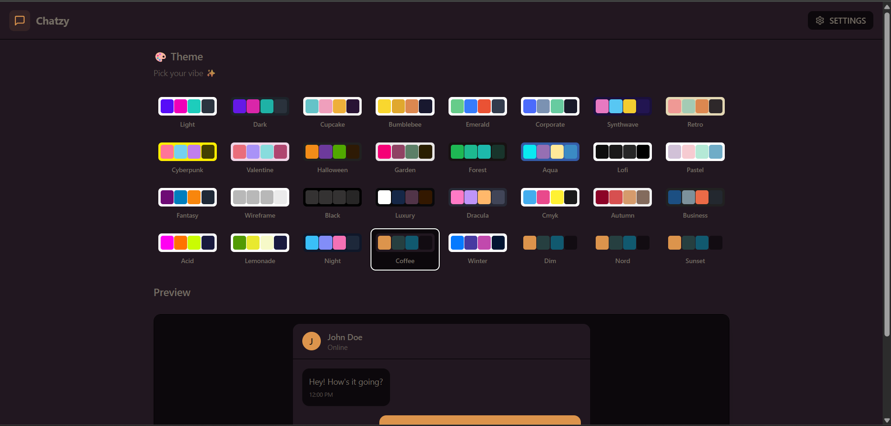Image resolution: width=891 pixels, height=426 pixels.
Task: Apply the Autumn theme
Action: (x=623, y=204)
